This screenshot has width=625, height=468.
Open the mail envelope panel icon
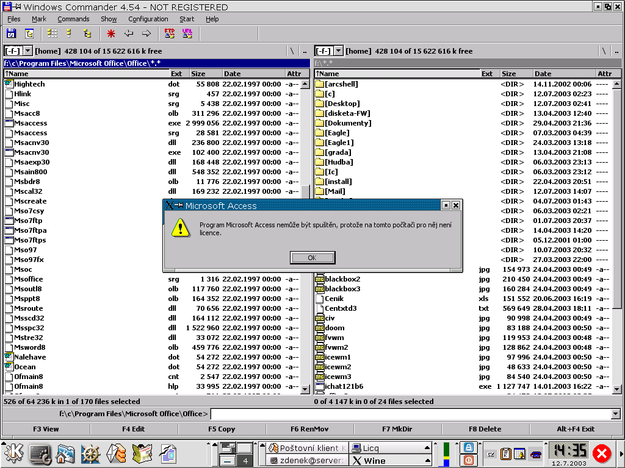(117, 453)
